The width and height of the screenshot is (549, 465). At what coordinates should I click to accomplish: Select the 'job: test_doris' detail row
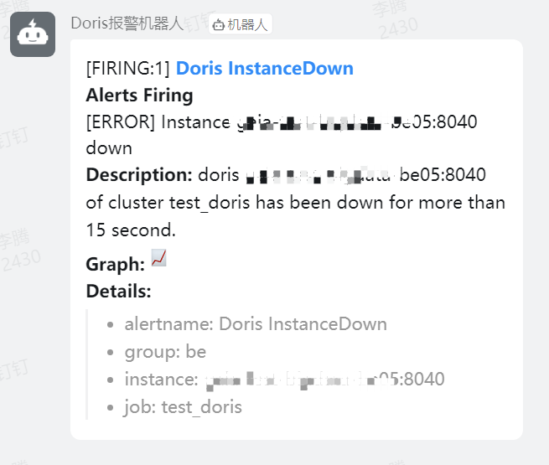[183, 407]
